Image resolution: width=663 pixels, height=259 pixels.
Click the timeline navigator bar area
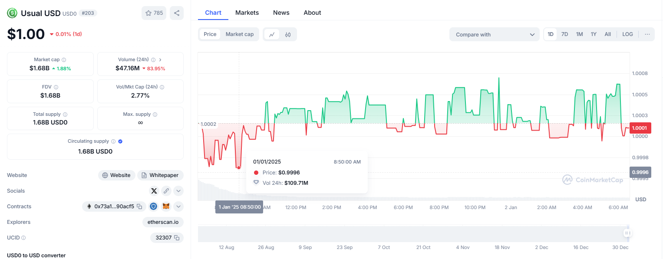coord(413,234)
